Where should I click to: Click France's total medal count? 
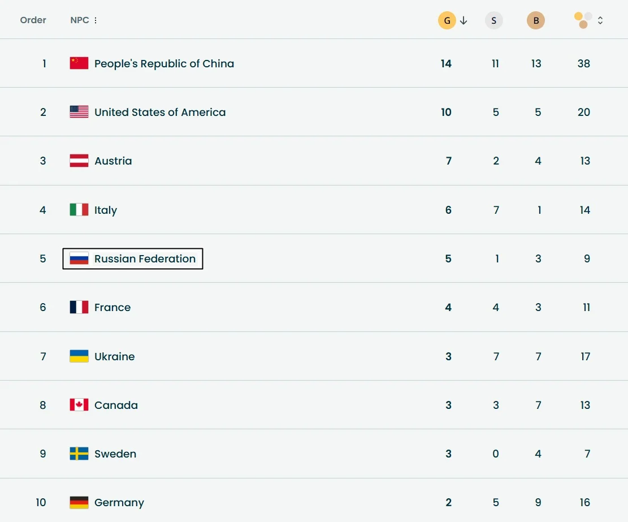click(x=586, y=307)
